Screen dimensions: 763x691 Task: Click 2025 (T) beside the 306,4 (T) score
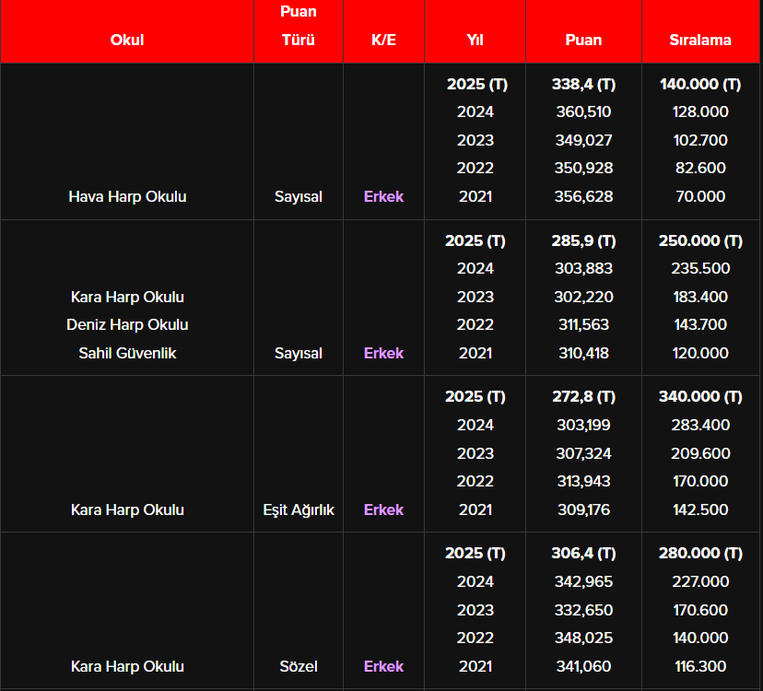[475, 554]
